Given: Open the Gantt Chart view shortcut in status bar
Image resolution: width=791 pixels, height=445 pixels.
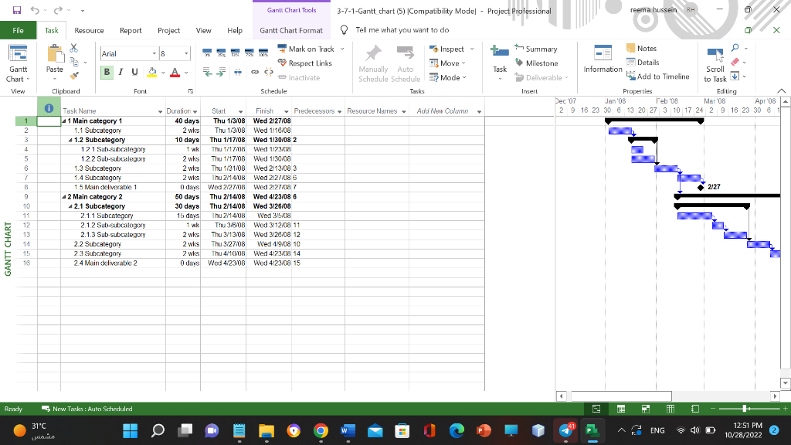Looking at the screenshot, I should tap(596, 409).
